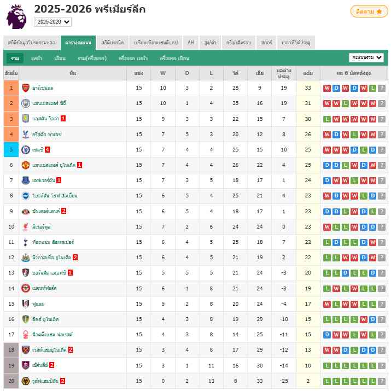Click the Manchester City club crest
This screenshot has width=391, height=391.
pyautogui.click(x=26, y=103)
